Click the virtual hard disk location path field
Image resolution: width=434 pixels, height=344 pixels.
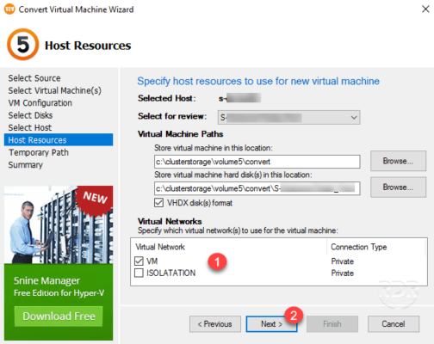pyautogui.click(x=257, y=188)
